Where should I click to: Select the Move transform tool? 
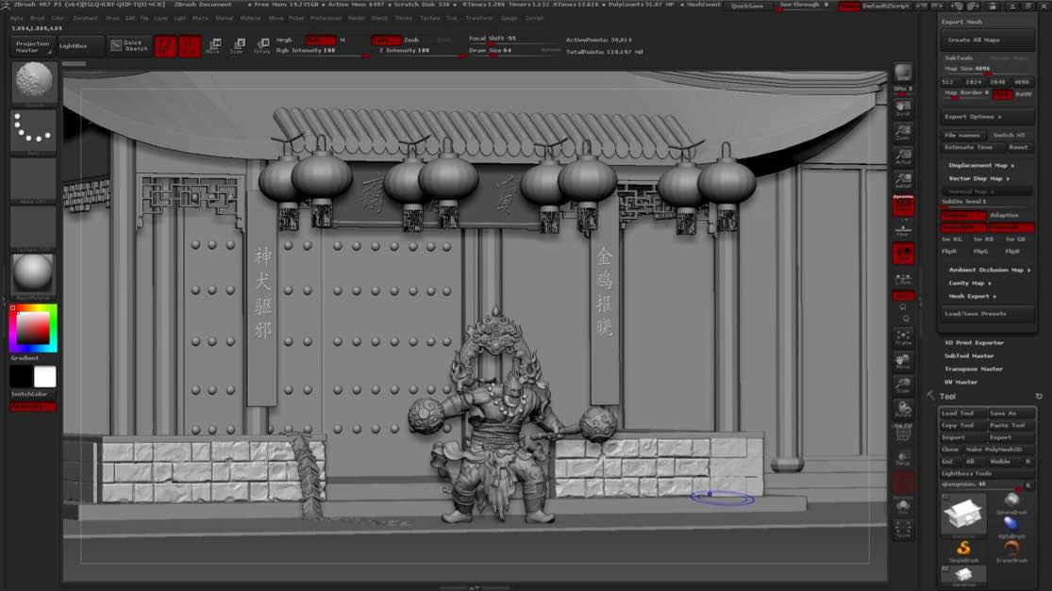tap(213, 45)
